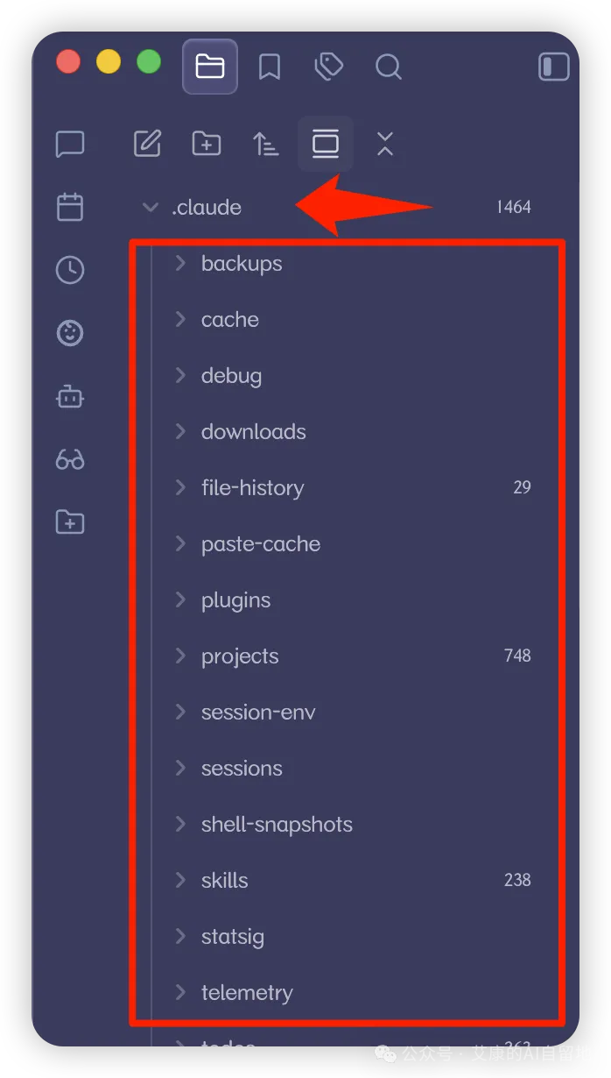Image resolution: width=611 pixels, height=1078 pixels.
Task: Select the shell-snapshots folder
Action: pos(277,825)
